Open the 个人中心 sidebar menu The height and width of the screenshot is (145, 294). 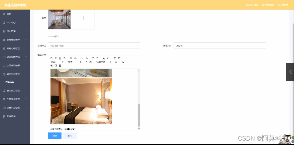pos(15,23)
